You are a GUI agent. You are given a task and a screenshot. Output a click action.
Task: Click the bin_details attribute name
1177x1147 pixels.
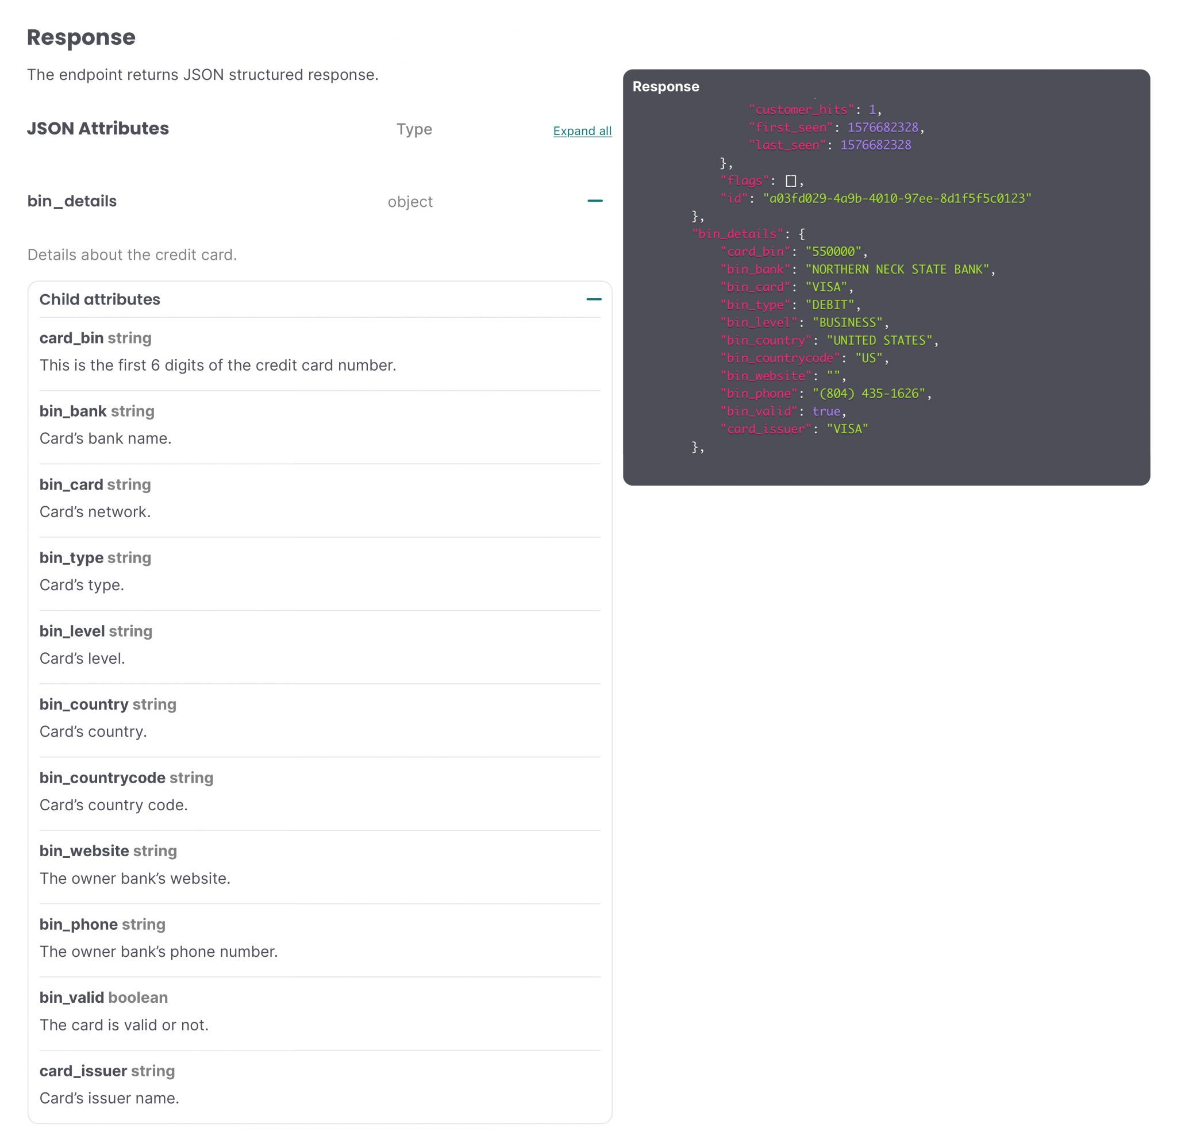[72, 201]
